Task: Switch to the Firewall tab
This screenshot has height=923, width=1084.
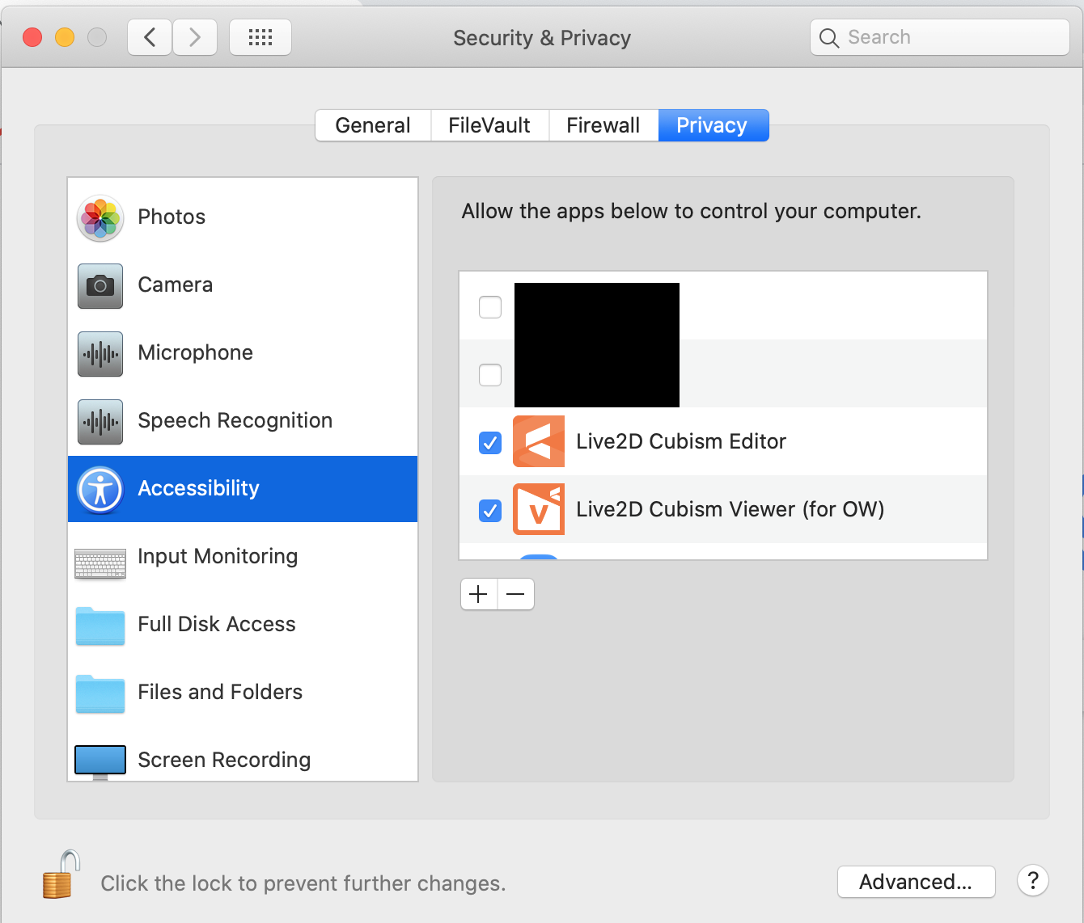Action: [x=603, y=125]
